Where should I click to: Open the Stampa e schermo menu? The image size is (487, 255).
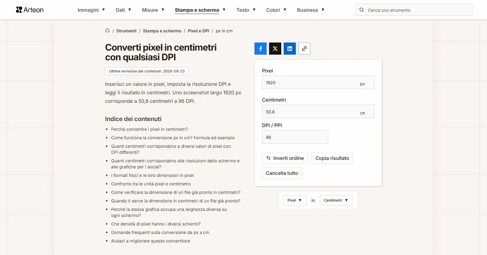[200, 10]
